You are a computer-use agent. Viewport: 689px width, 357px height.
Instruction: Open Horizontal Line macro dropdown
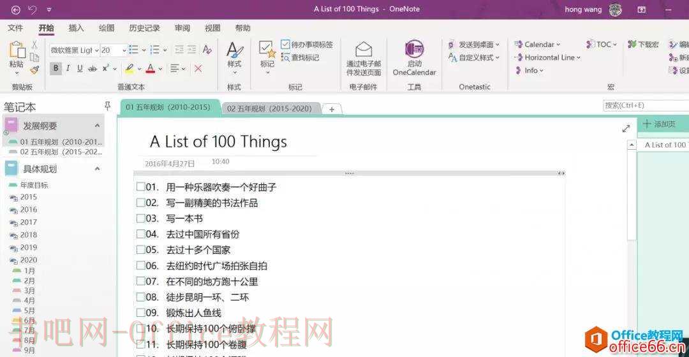(547, 57)
